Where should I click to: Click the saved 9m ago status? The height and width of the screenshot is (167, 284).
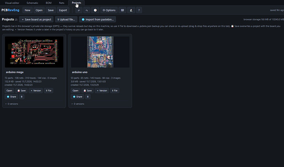(x=277, y=10)
